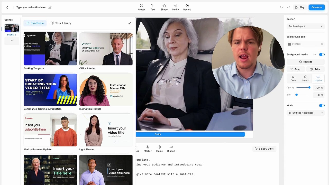Select the Banking Template thumbnail
Image resolution: width=329 pixels, height=185 pixels.
tap(50, 49)
